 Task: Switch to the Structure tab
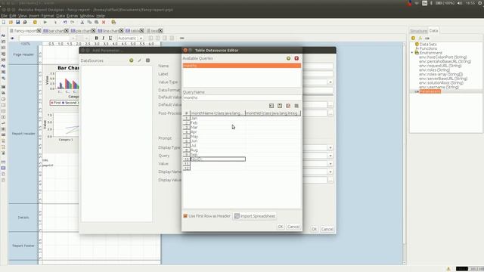(x=418, y=31)
